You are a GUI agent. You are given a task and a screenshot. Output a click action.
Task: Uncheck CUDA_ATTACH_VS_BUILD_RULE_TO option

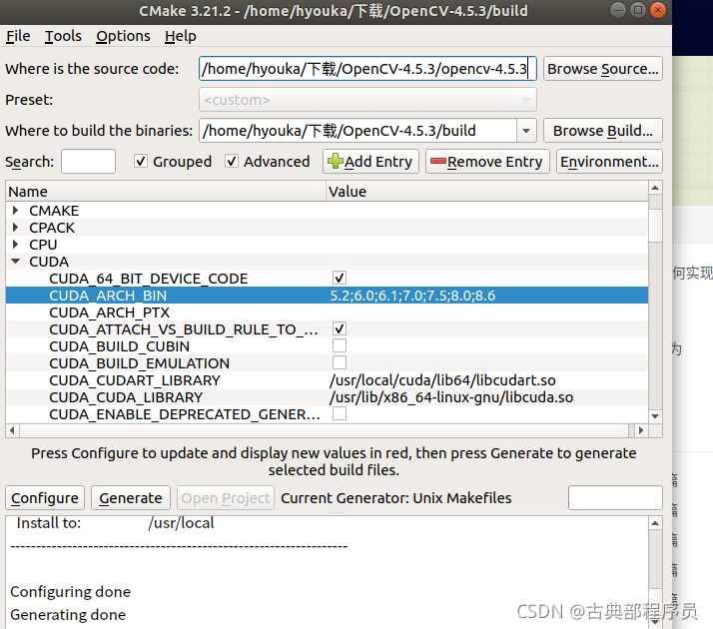340,328
